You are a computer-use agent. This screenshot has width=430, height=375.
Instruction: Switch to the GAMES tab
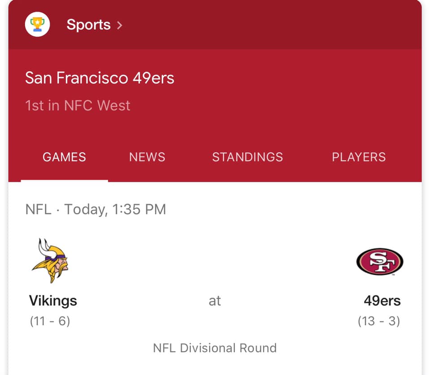point(64,157)
